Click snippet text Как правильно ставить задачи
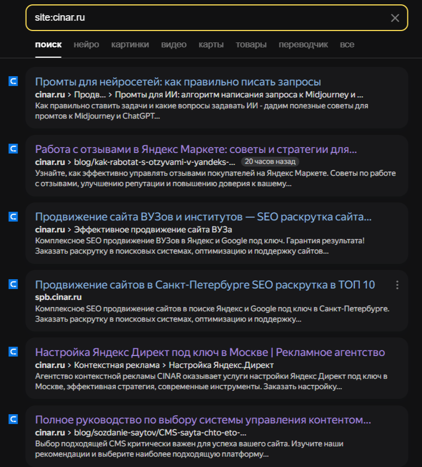Image resolution: width=422 pixels, height=467 pixels. tap(201, 111)
